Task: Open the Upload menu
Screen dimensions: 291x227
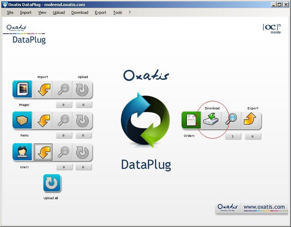Action: 59,12
